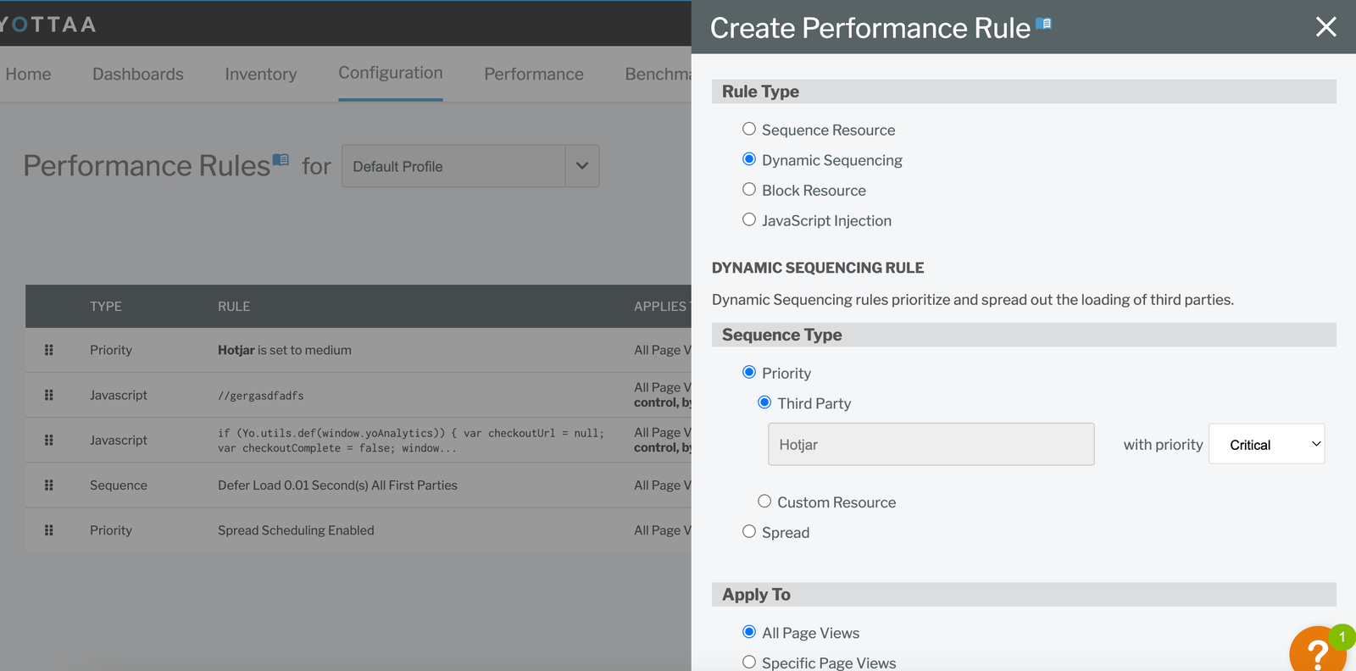
Task: Open the orange help question mark widget
Action: click(x=1316, y=652)
